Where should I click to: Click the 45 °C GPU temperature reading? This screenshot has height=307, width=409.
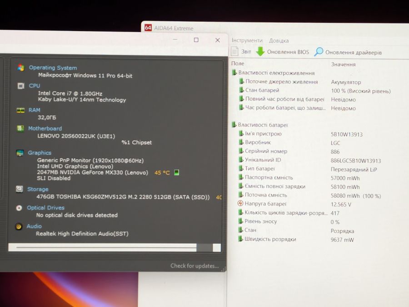click(x=162, y=173)
